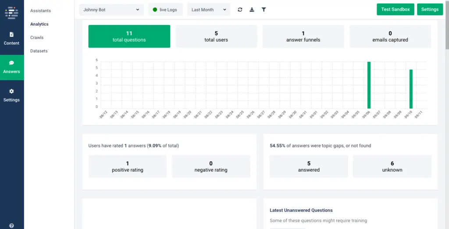Open the filter funnel icon

coord(264,10)
